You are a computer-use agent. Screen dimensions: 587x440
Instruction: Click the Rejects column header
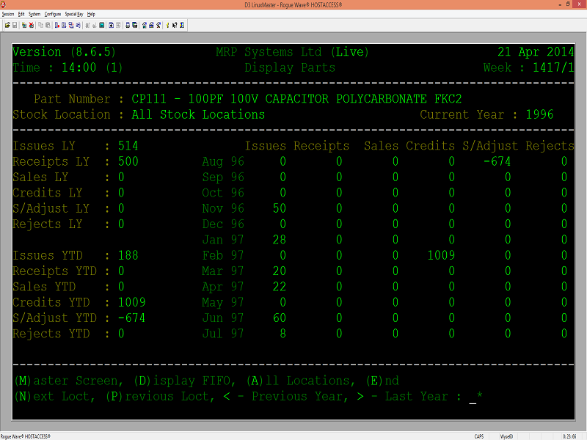point(550,146)
